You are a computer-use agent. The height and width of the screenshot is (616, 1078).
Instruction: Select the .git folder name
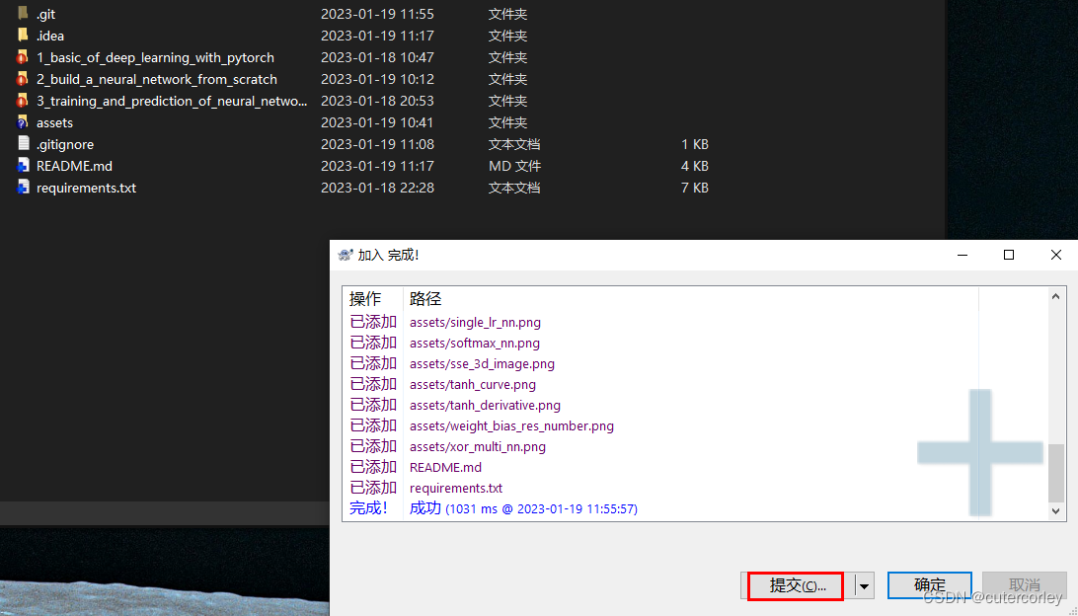tap(46, 14)
